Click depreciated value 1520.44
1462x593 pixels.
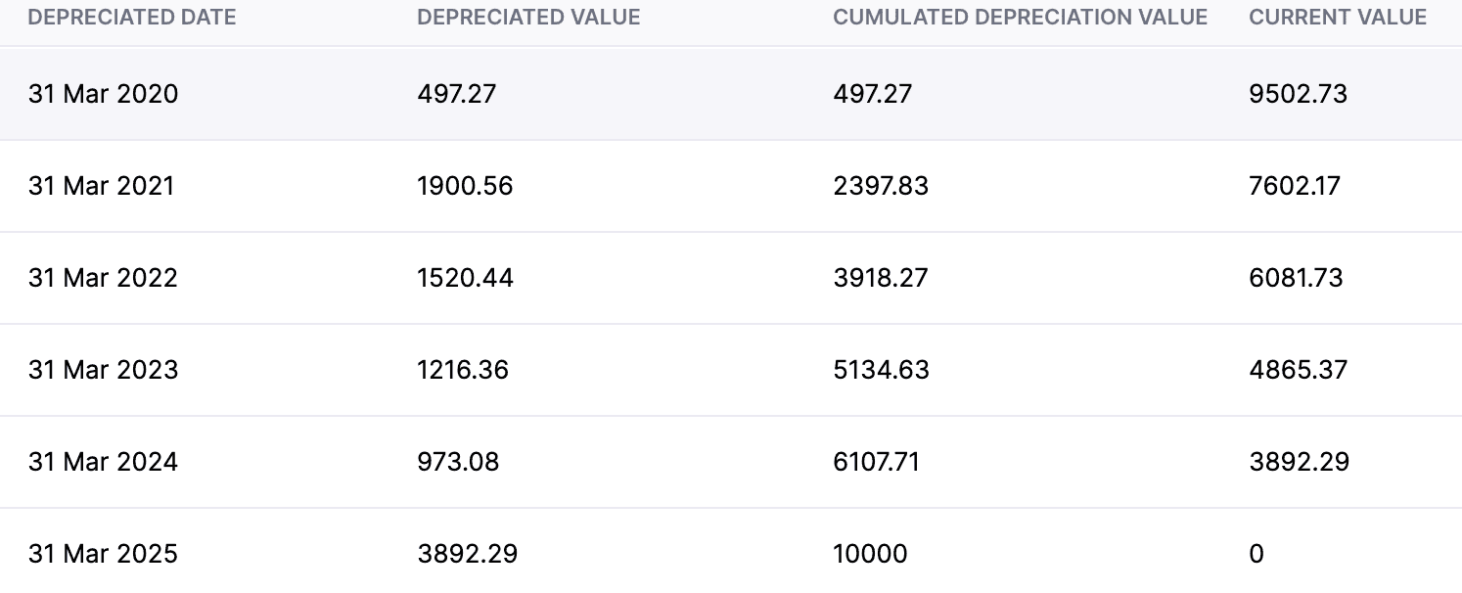[465, 278]
